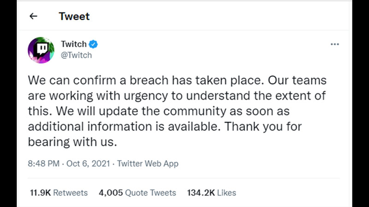Click the 134.2K likes count number
Screen dimensions: 369x207
[x=201, y=193]
